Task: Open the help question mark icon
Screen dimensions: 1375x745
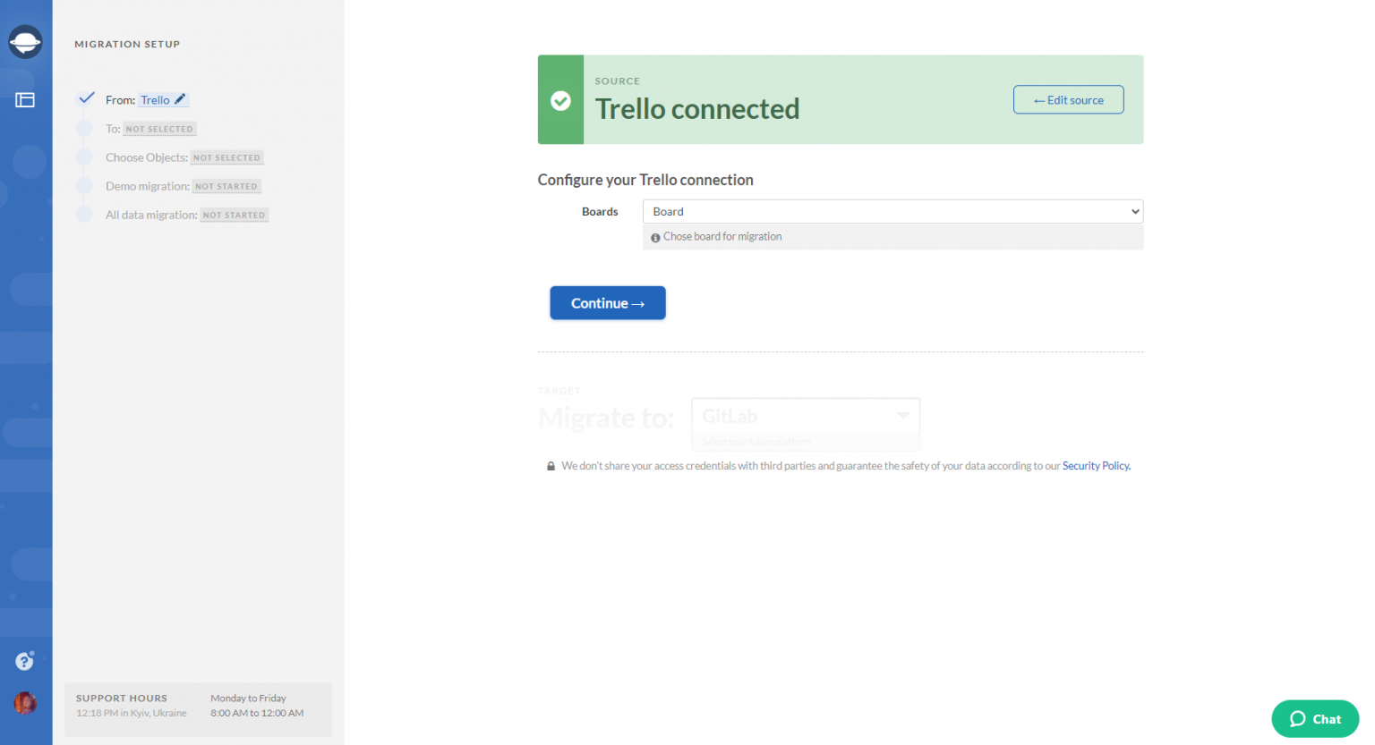Action: pyautogui.click(x=24, y=662)
